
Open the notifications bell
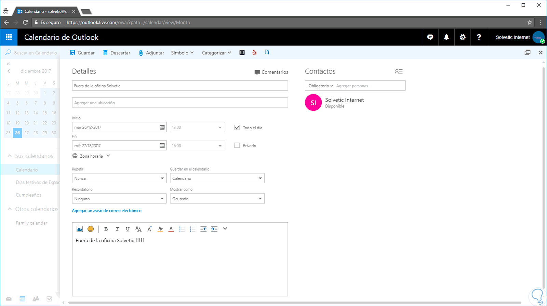click(446, 37)
